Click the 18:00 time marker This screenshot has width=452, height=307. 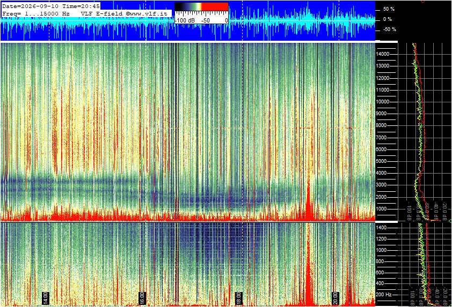tap(239, 298)
